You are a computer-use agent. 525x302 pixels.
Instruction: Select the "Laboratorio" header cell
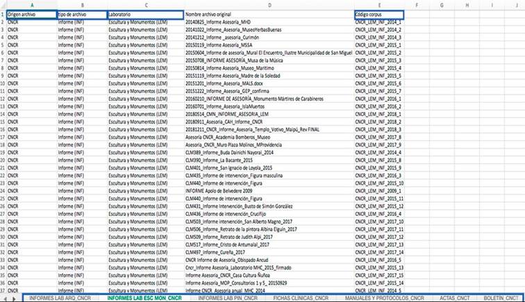pyautogui.click(x=145, y=14)
